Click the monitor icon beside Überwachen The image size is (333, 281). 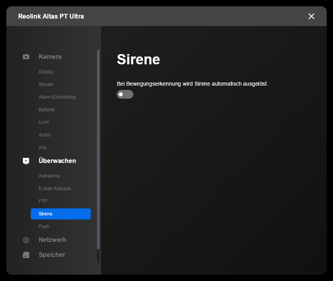[26, 161]
